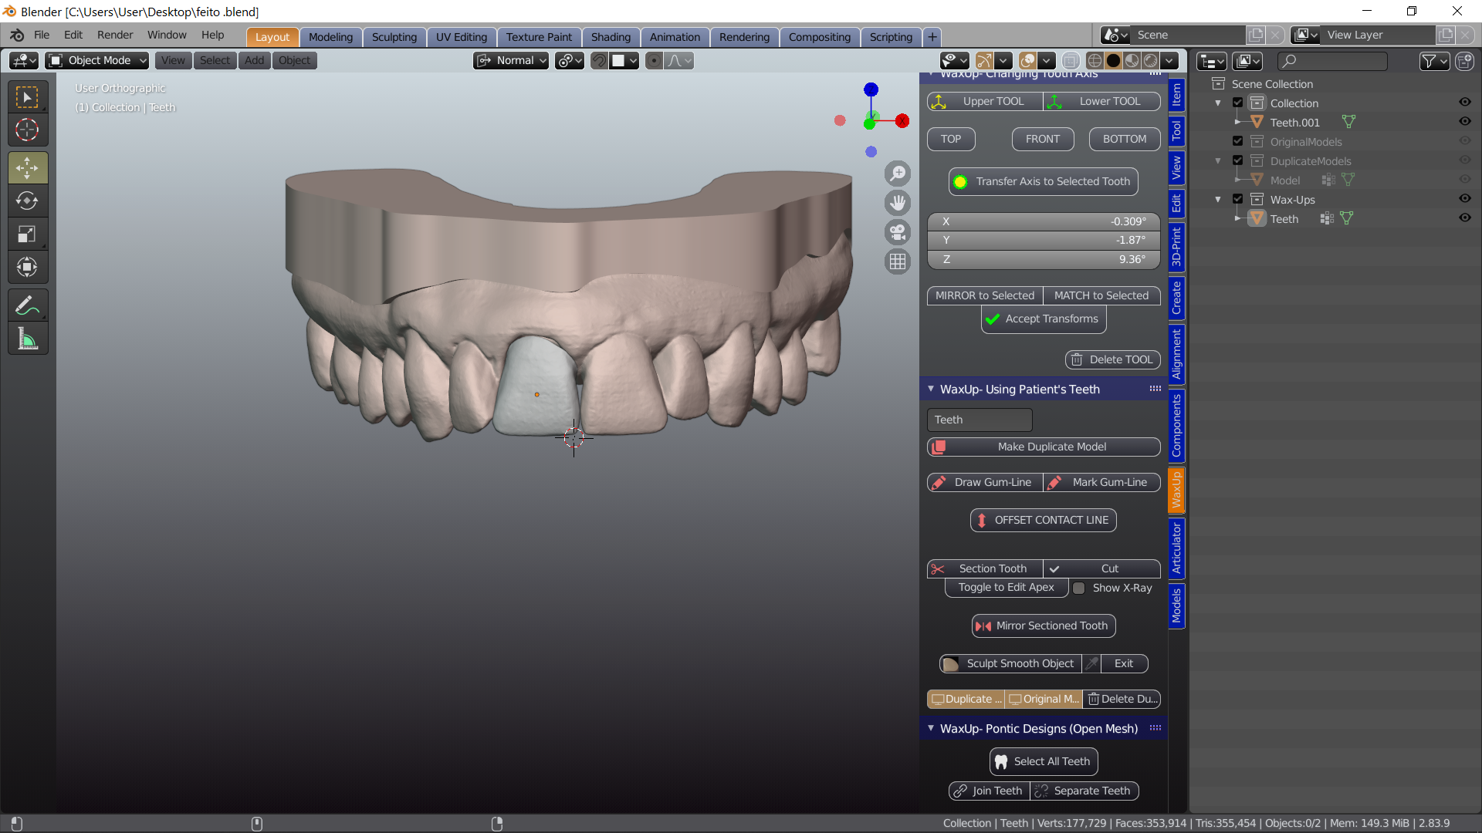Activate the Scale tool in the toolbar

(x=27, y=234)
